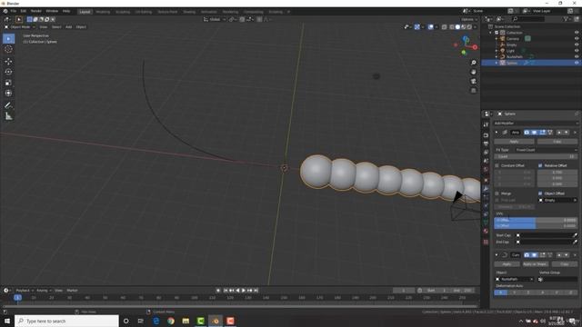Collapse the Curve modifier panel
582x327 pixels.
coord(497,255)
